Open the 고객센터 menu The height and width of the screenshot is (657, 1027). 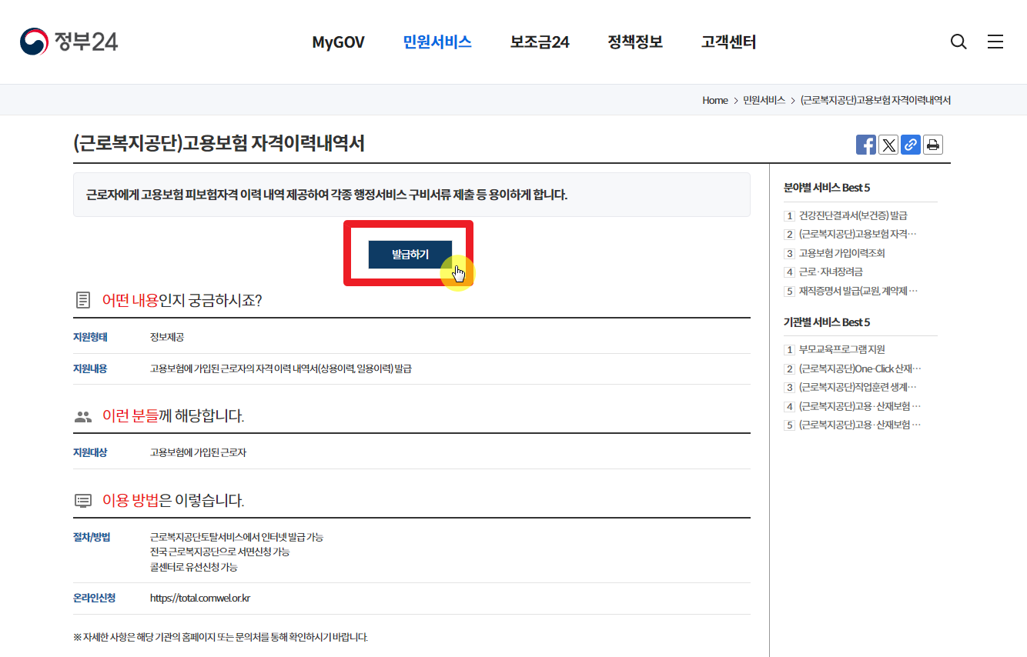click(x=728, y=42)
